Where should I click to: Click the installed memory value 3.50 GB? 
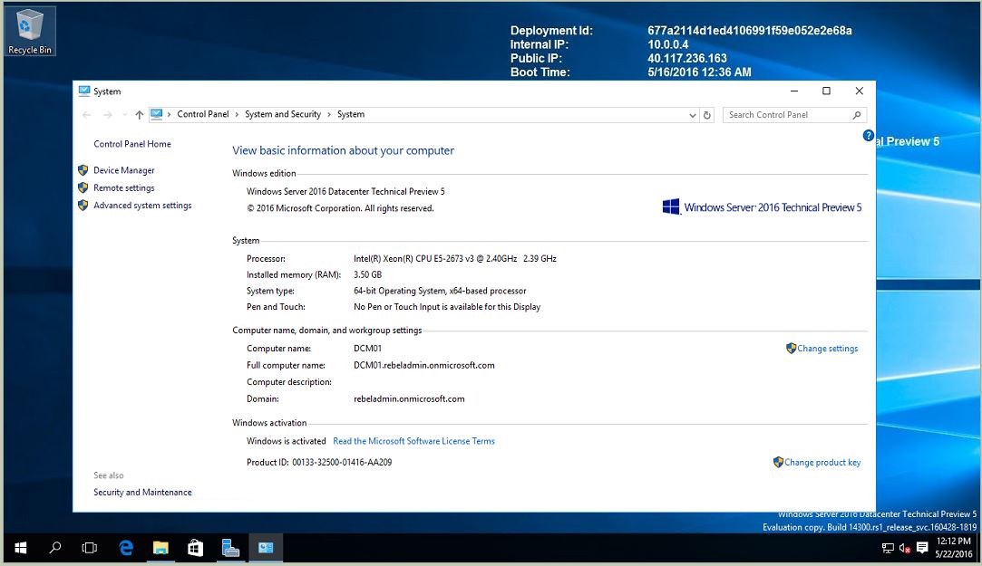coord(367,274)
